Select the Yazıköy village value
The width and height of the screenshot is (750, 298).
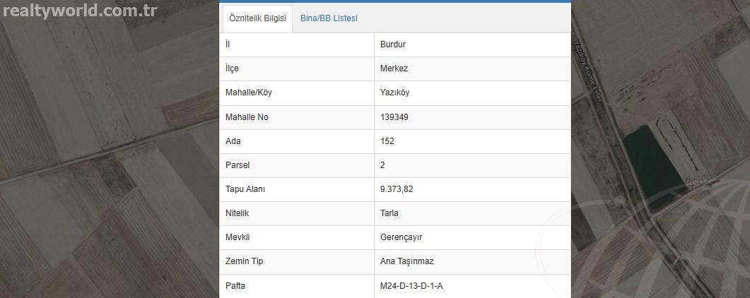click(394, 93)
